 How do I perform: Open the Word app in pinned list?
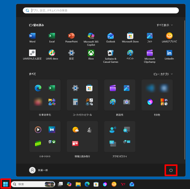point(32,37)
